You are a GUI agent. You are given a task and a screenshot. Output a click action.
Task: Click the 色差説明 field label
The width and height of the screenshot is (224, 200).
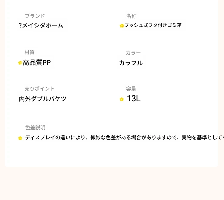click(35, 128)
